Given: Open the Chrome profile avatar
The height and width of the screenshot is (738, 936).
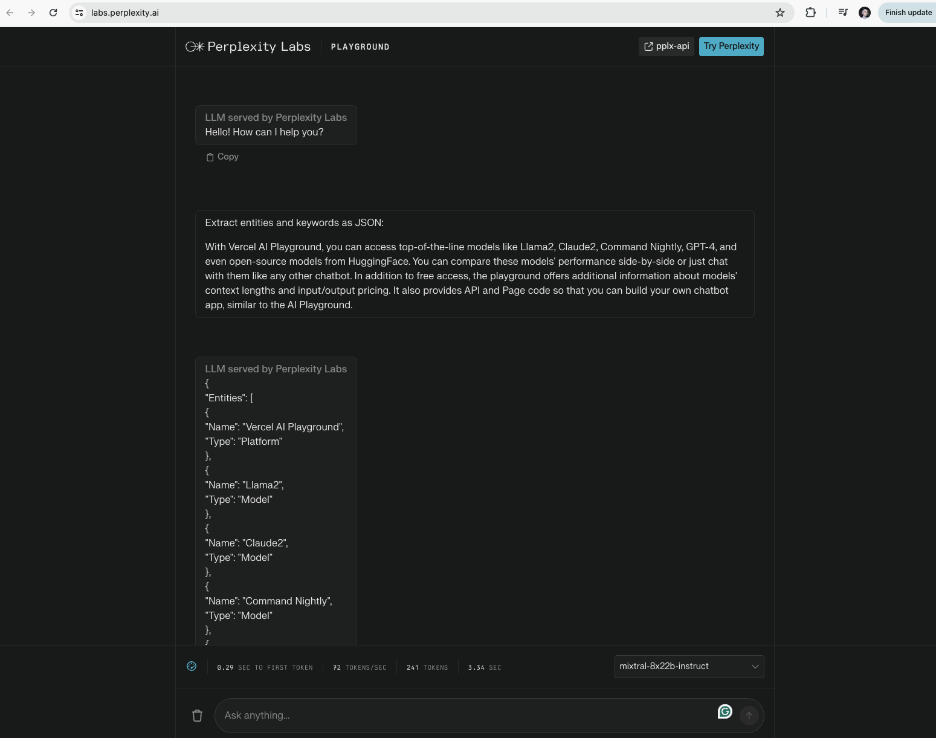Looking at the screenshot, I should (865, 13).
